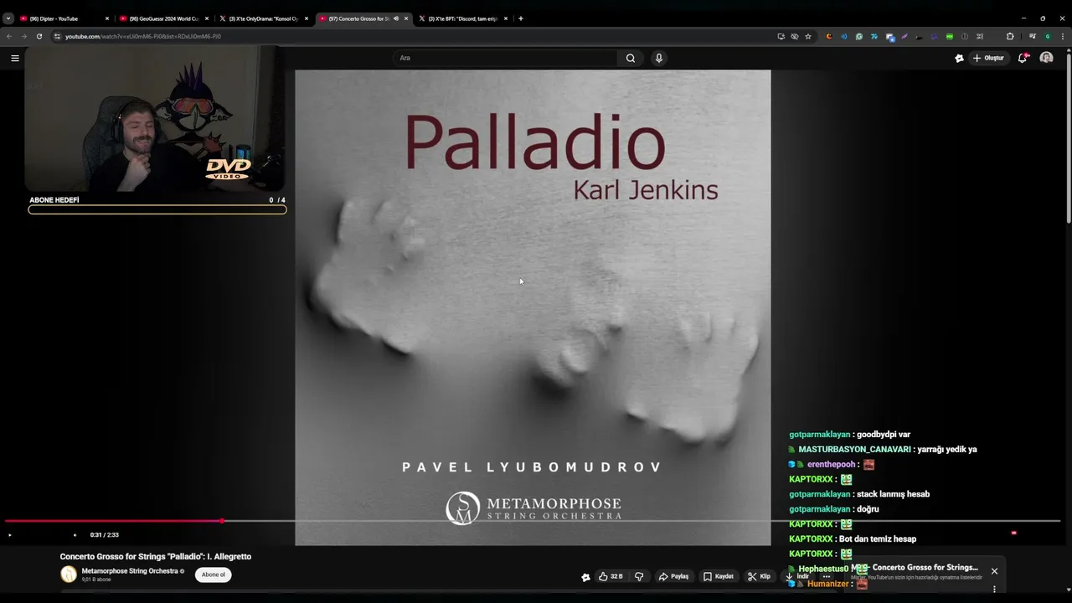
Task: Click the sparkle icon beside Oluştur
Action: point(959,58)
